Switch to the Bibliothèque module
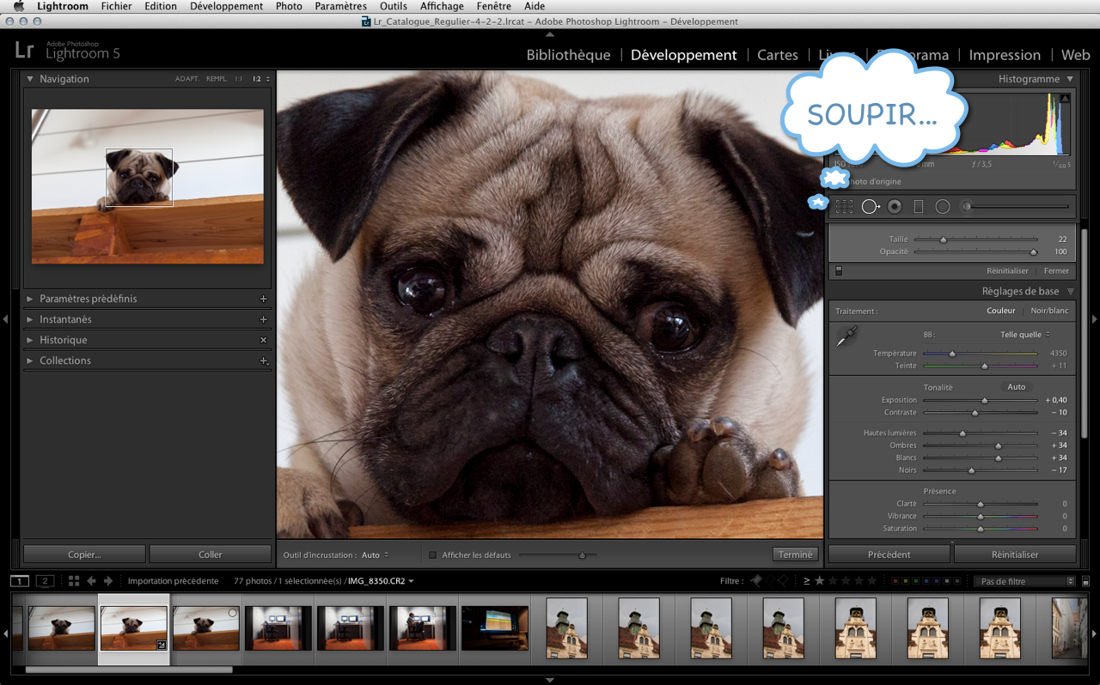Viewport: 1100px width, 685px height. [568, 55]
